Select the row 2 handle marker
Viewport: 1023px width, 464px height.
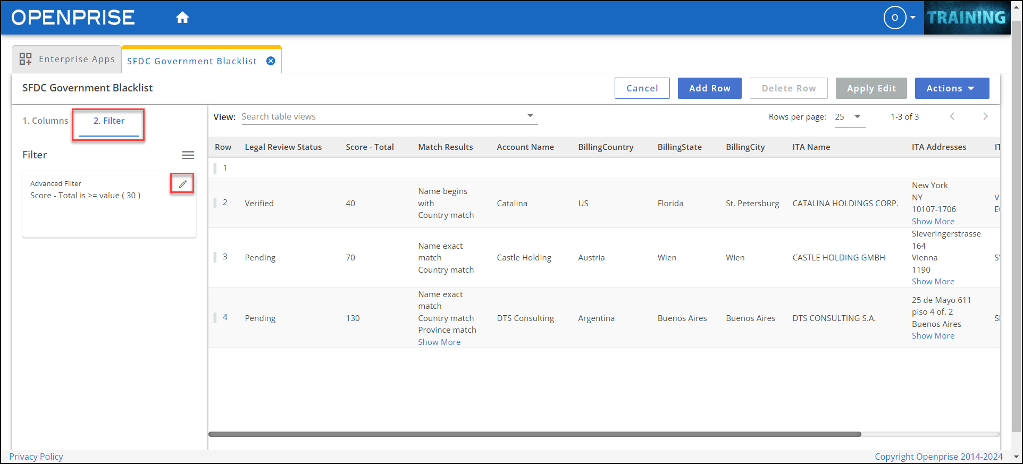click(215, 203)
